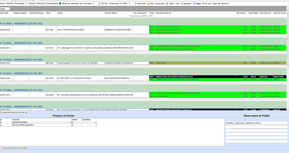289x153 pixels.
Task: Select the PASTILHA FREIO DIANTEIRA product row
Action: pos(48,125)
